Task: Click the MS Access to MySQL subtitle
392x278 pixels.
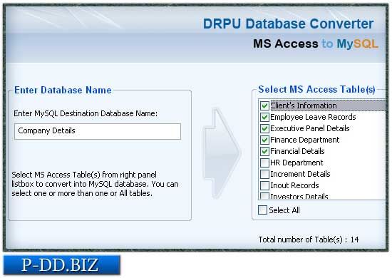Action: point(316,43)
